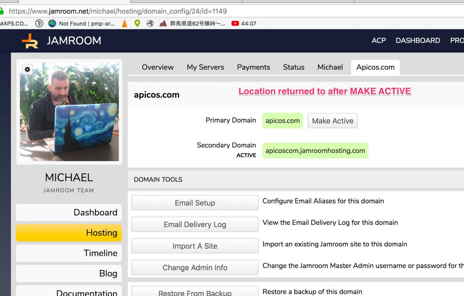Open the orange cone VLC bookmark icon
Screen dimensions: 464x296
[x=125, y=23]
